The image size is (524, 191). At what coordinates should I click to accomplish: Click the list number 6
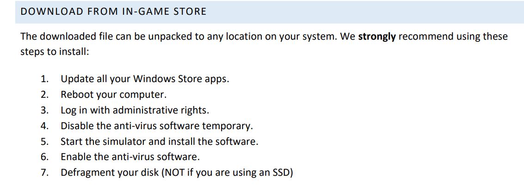[45, 157]
